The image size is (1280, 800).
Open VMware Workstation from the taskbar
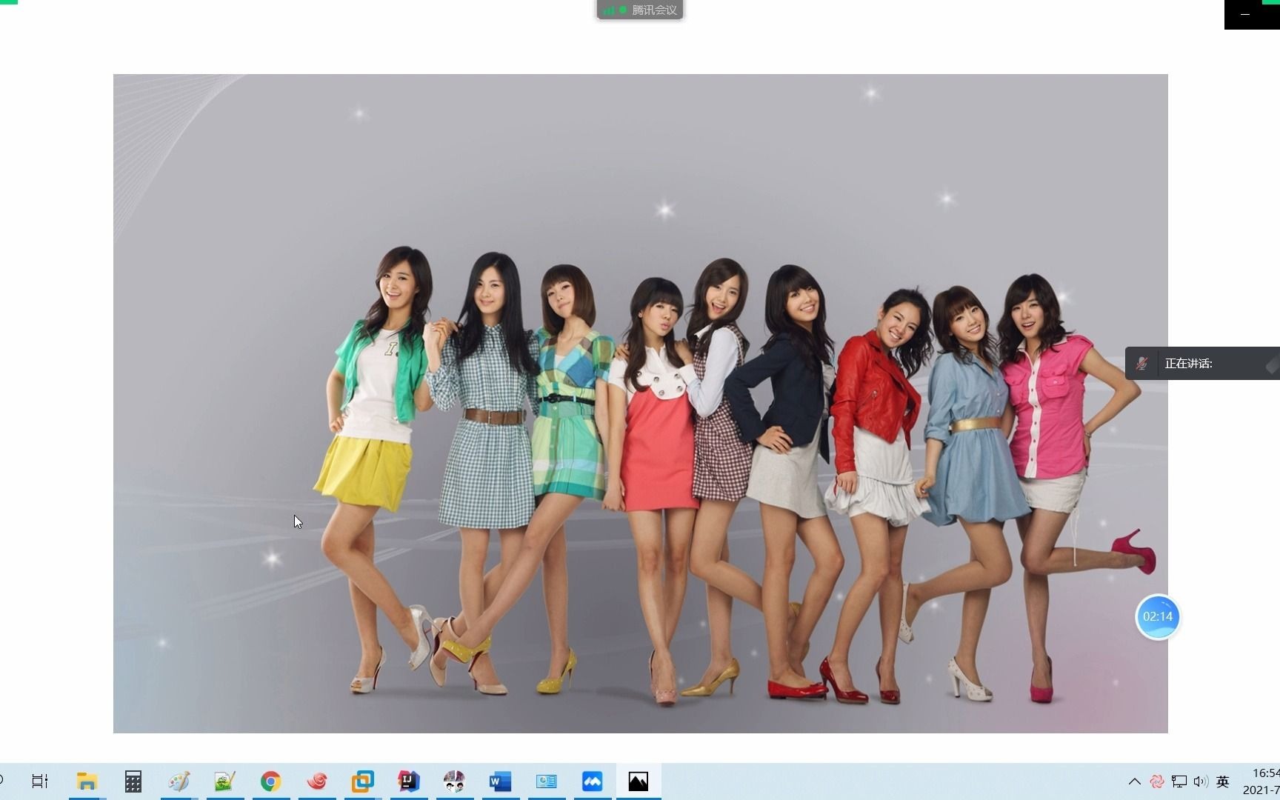pyautogui.click(x=363, y=781)
